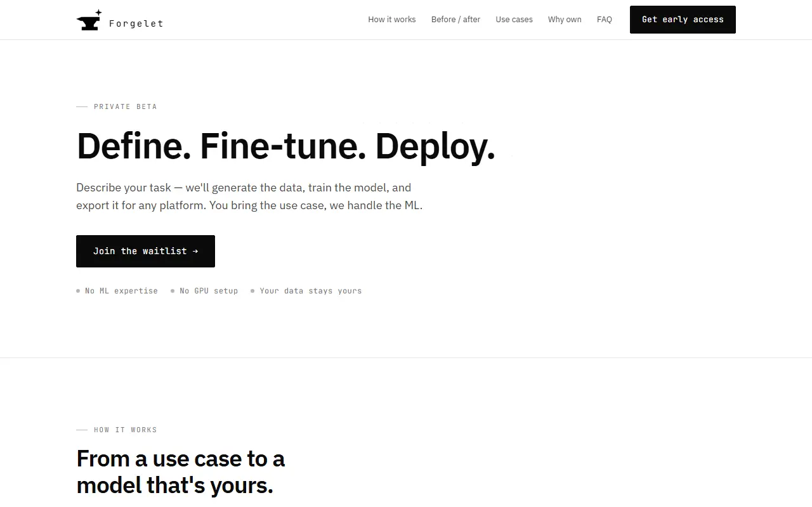Screen dimensions: 812x507
Task: Click the arrow in the waitlist button
Action: 195,251
